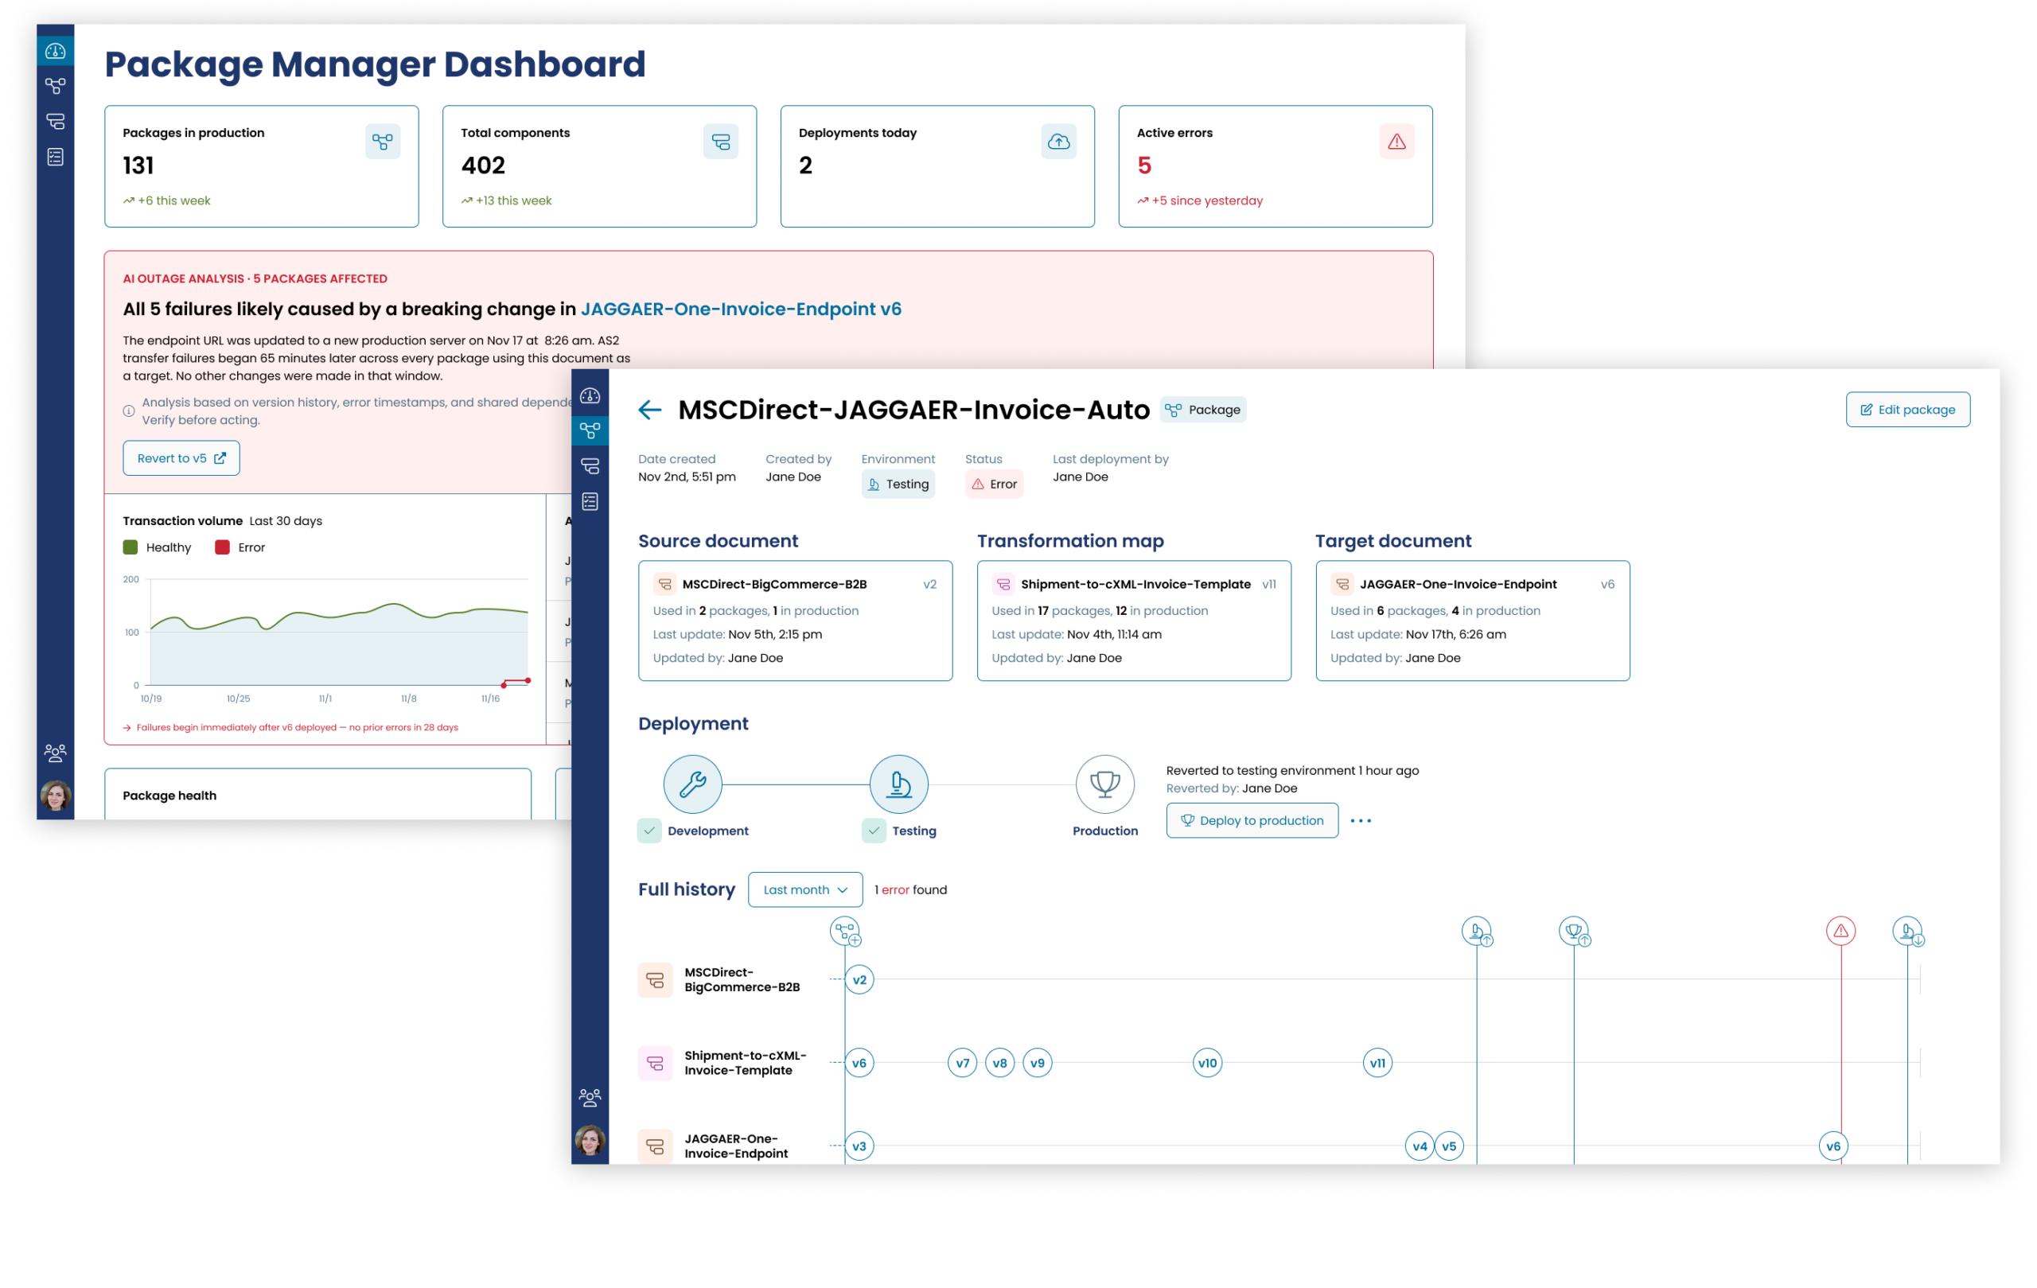Click the "1 error found" text
Screen dimensions: 2037x1288
(x=910, y=889)
